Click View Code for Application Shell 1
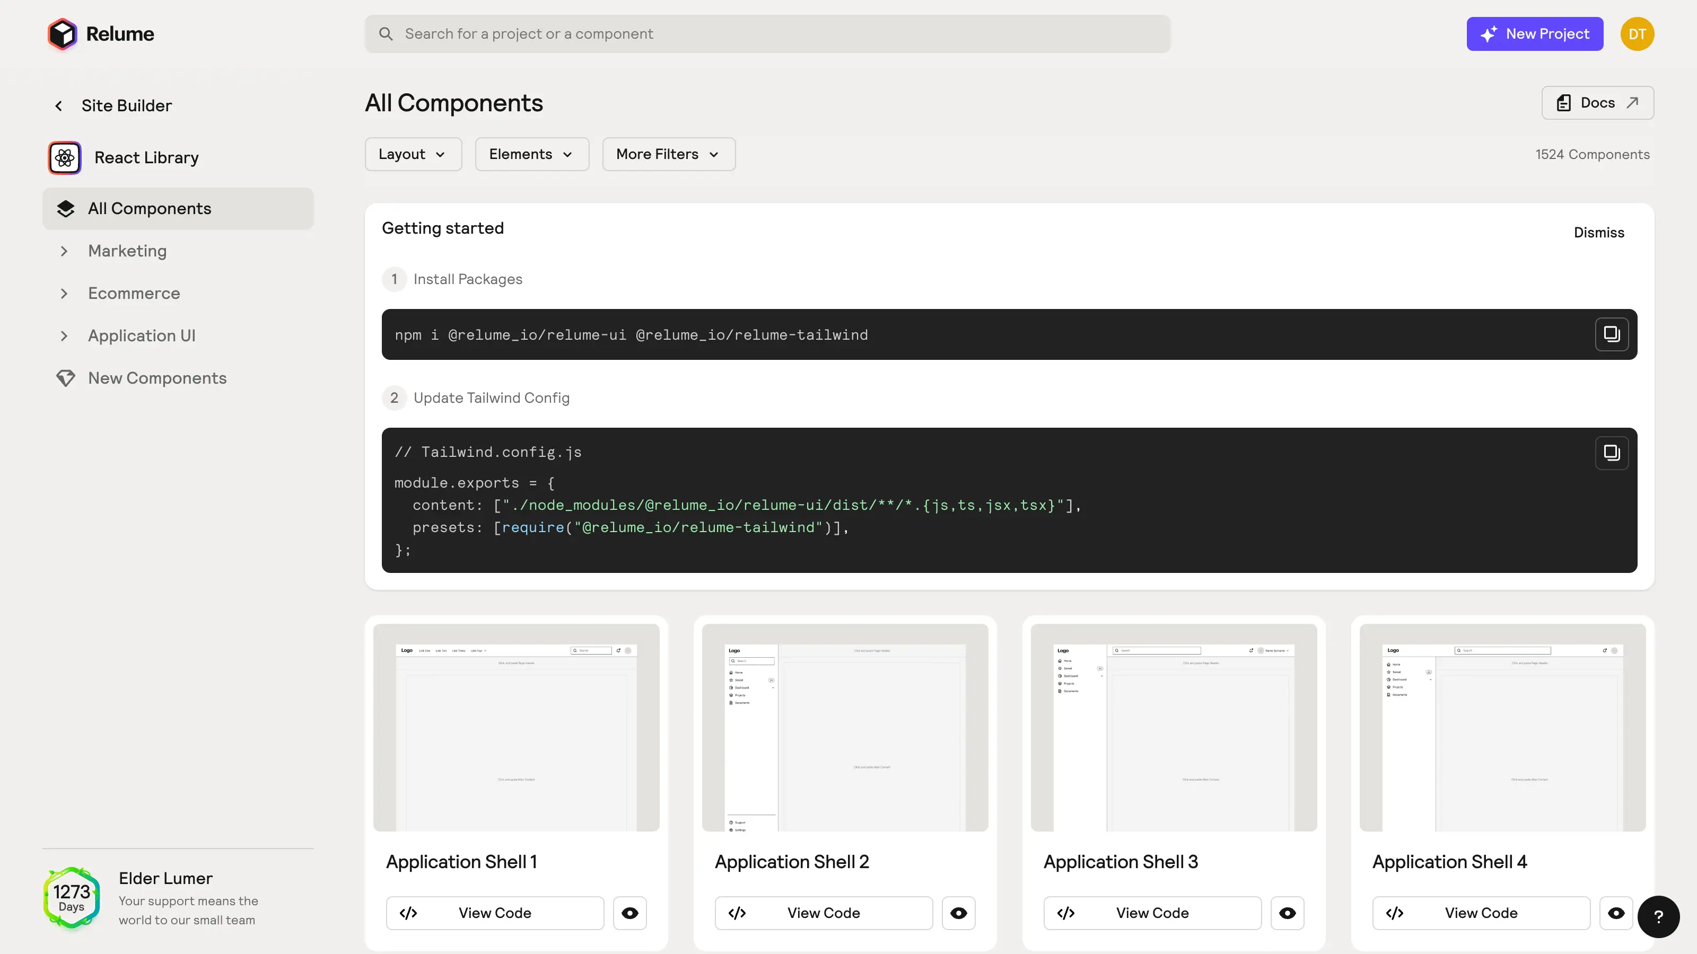The height and width of the screenshot is (954, 1697). tap(495, 913)
